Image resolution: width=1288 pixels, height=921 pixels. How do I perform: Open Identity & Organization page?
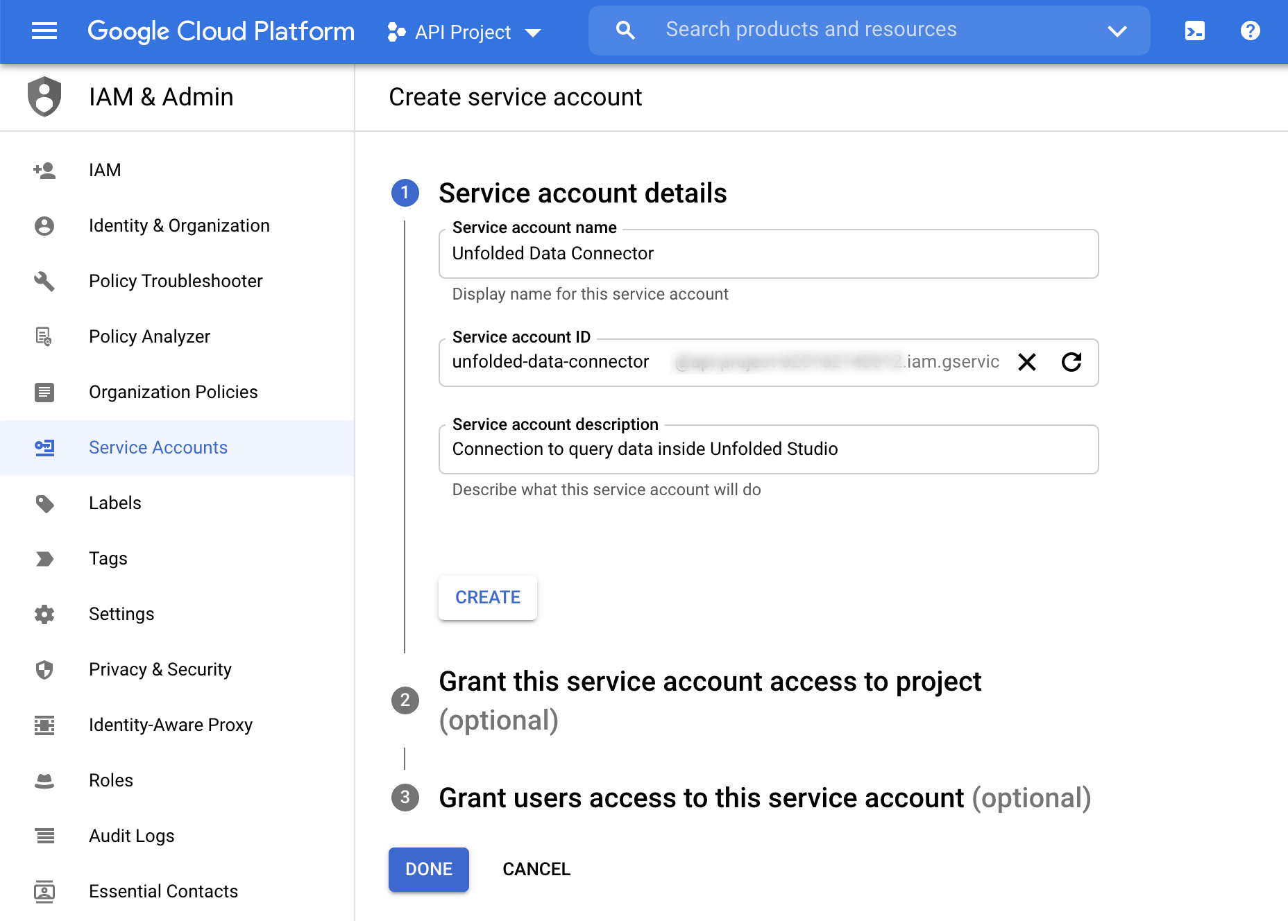click(177, 225)
